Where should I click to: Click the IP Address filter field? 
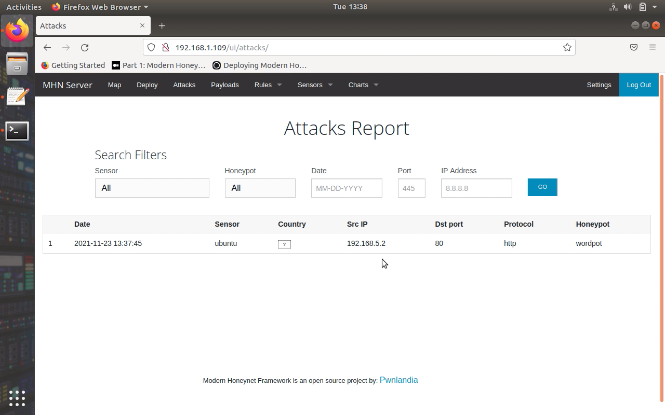point(476,188)
